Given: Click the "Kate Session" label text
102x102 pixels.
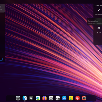Looking at the screenshot, I should point(98,14).
